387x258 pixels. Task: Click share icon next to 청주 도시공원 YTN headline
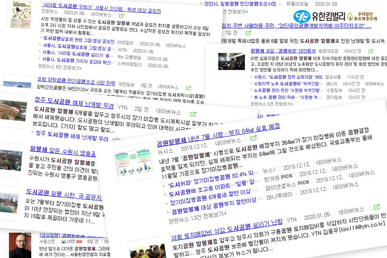coord(193,114)
